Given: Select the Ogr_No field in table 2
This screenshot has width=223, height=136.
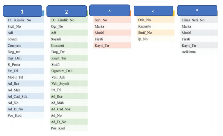Looking at the screenshot, I should (x=69, y=26).
